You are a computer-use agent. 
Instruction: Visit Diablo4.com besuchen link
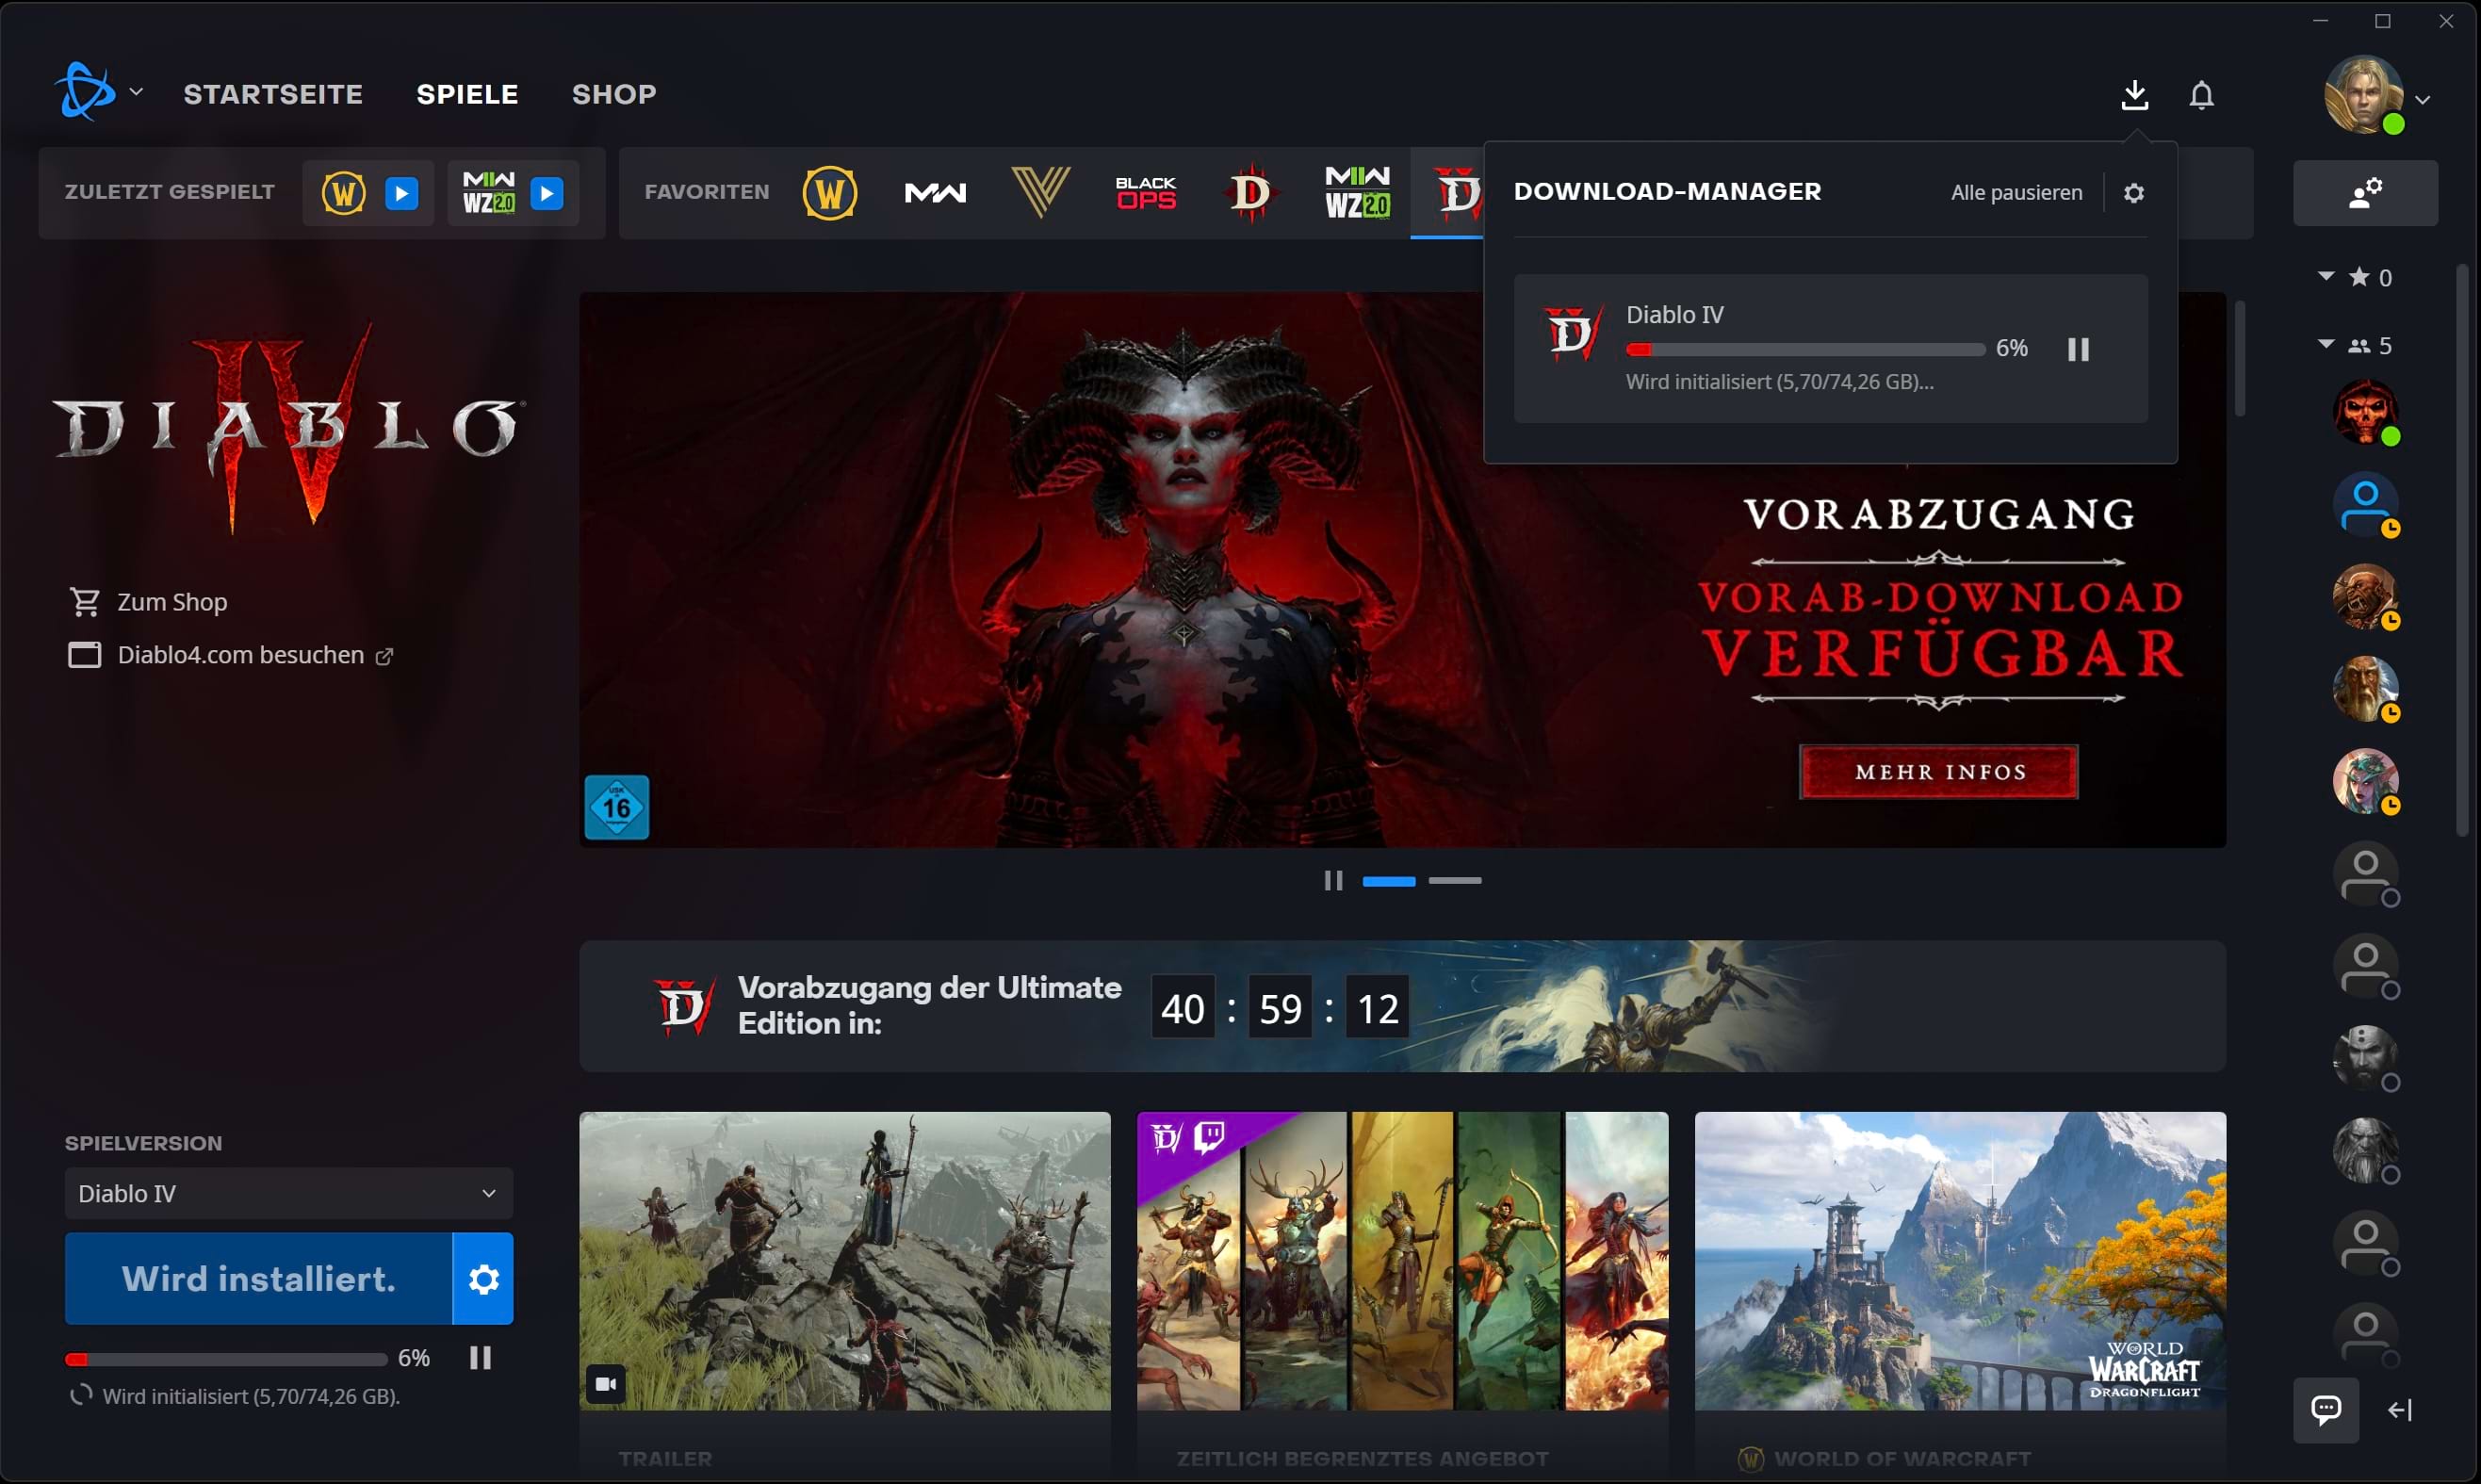pyautogui.click(x=231, y=655)
